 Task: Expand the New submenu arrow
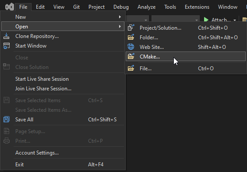tap(120, 17)
